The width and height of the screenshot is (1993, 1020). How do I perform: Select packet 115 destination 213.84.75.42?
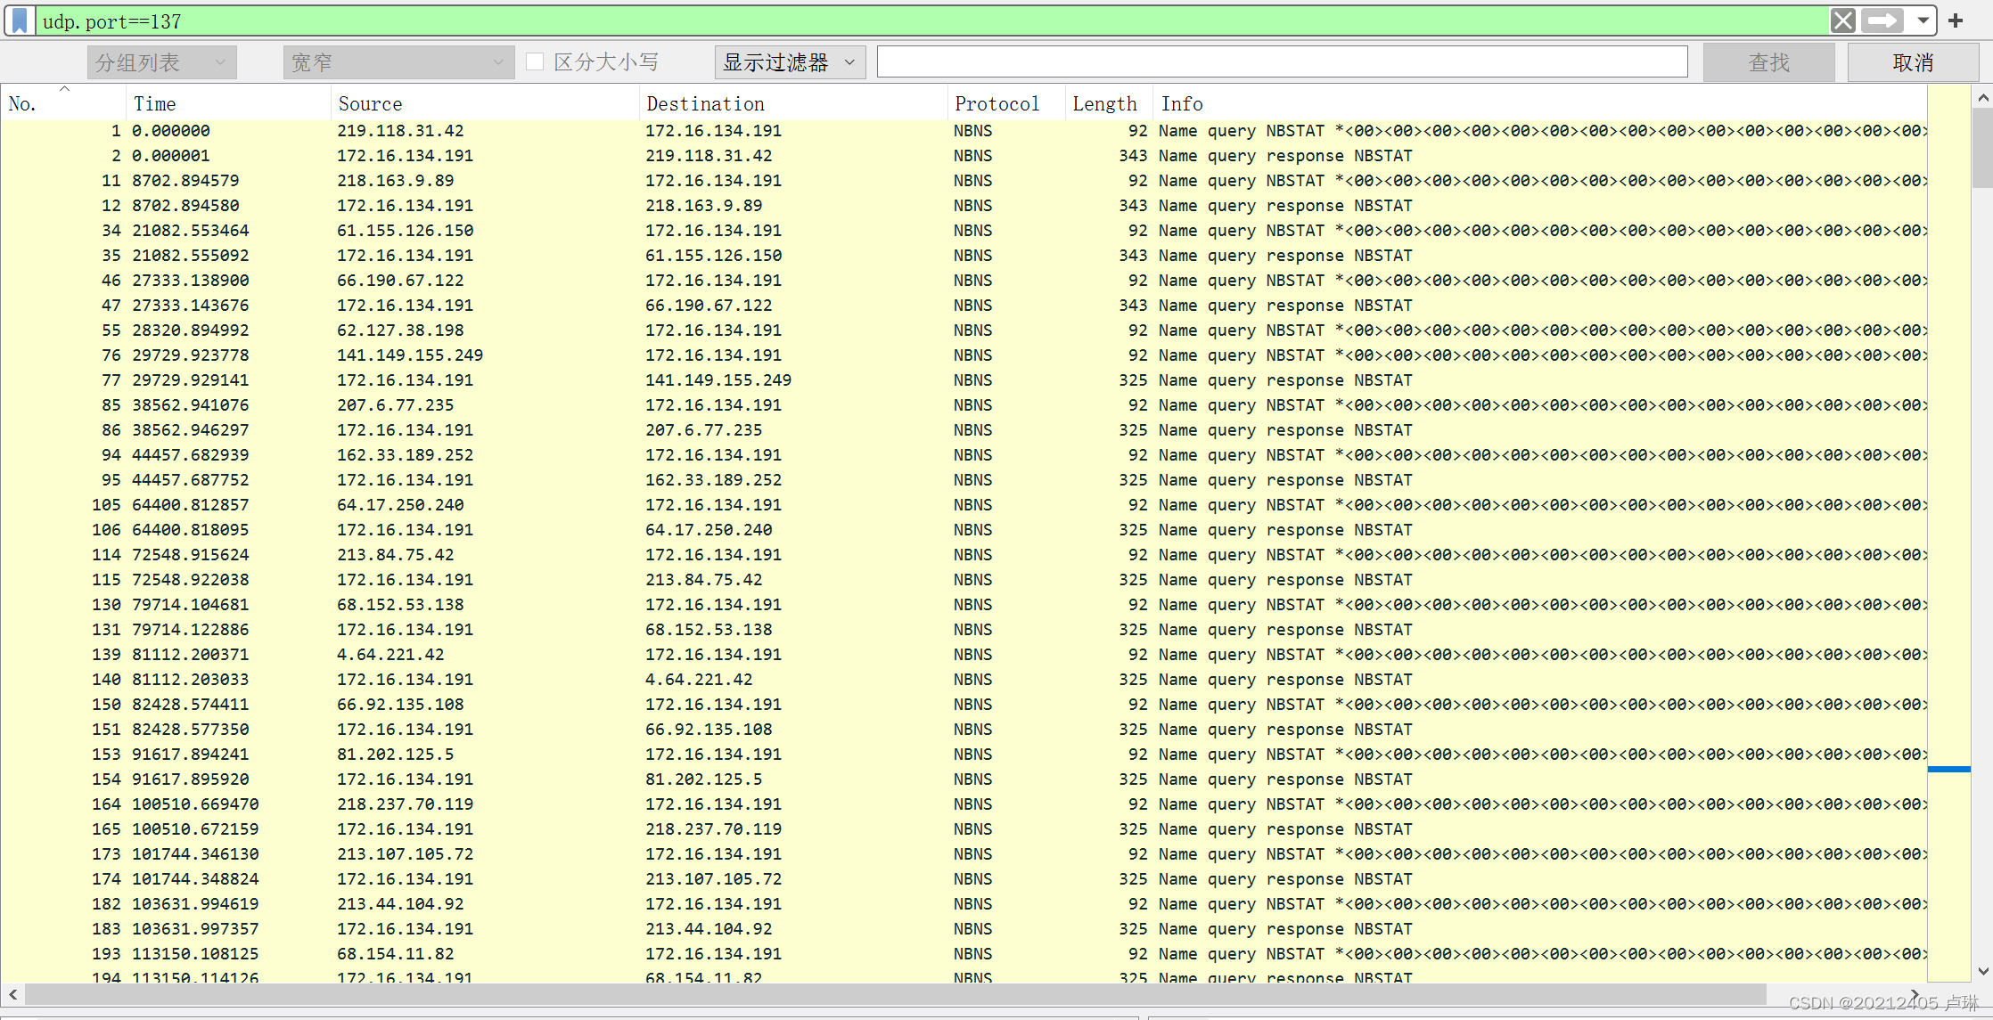964,580
